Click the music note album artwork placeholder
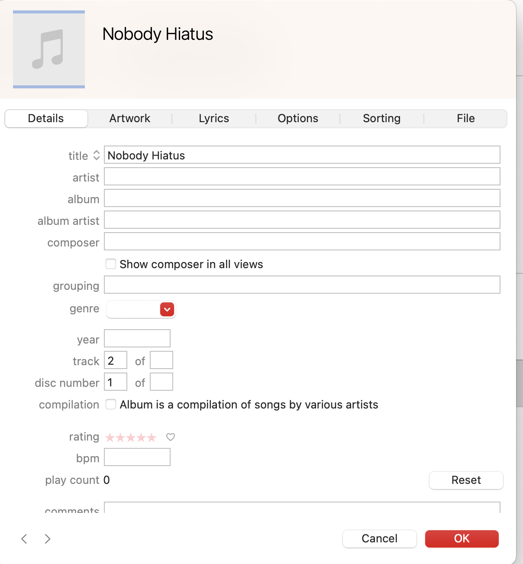This screenshot has width=523, height=564. click(x=49, y=49)
